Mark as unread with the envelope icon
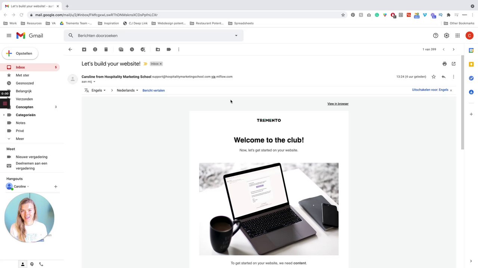 121,50
